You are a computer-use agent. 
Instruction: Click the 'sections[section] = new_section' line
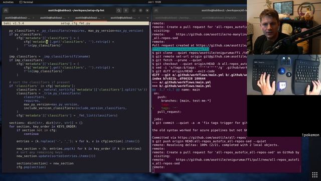tap(45, 163)
